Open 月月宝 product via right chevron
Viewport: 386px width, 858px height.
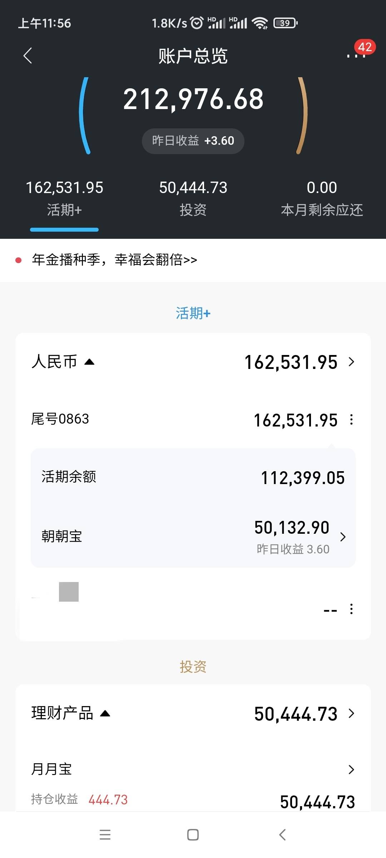coord(351,769)
